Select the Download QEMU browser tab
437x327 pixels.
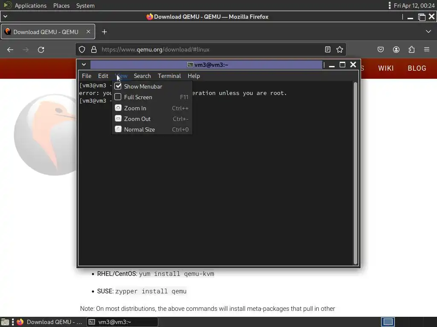[48, 32]
